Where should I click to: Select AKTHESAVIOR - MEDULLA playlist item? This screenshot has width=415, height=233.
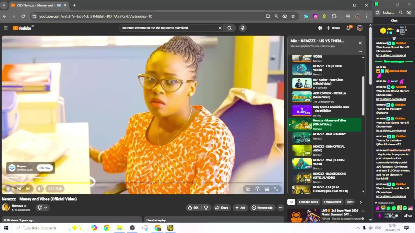click(325, 97)
